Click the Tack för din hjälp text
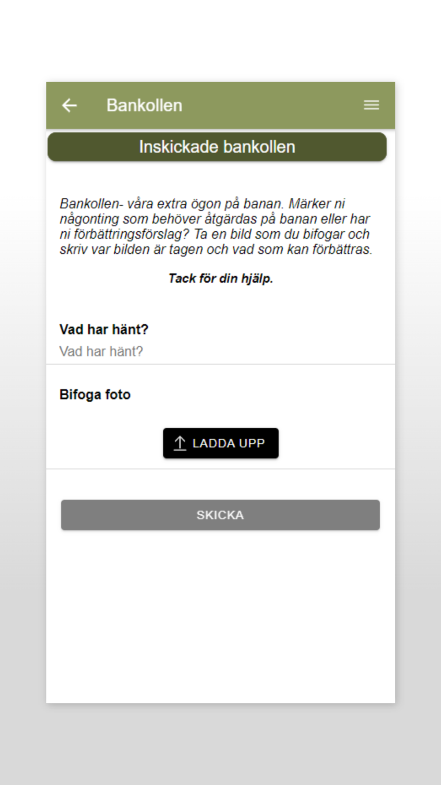The image size is (441, 785). [220, 278]
